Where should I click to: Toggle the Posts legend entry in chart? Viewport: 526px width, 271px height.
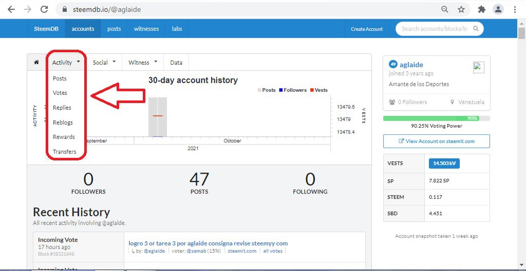(x=267, y=90)
